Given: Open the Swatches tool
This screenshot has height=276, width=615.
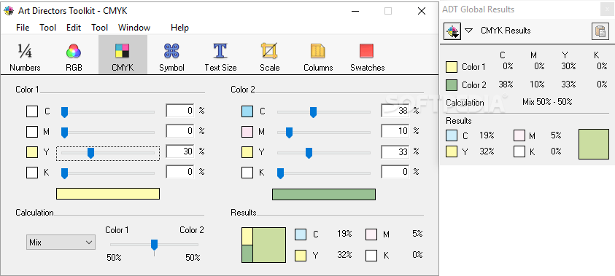Looking at the screenshot, I should pyautogui.click(x=367, y=55).
